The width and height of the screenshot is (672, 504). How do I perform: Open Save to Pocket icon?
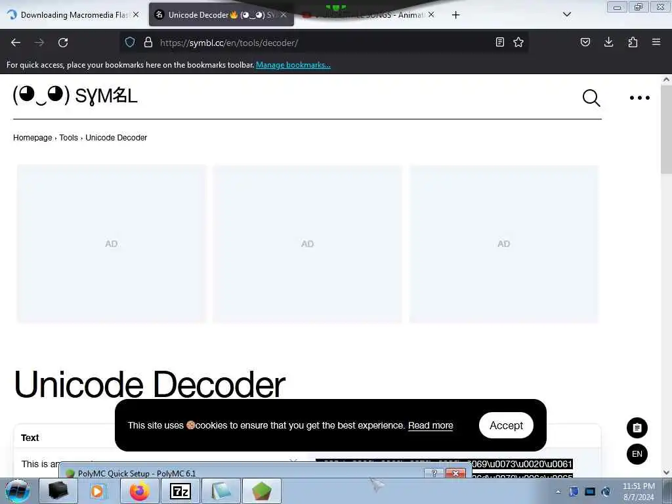point(585,42)
